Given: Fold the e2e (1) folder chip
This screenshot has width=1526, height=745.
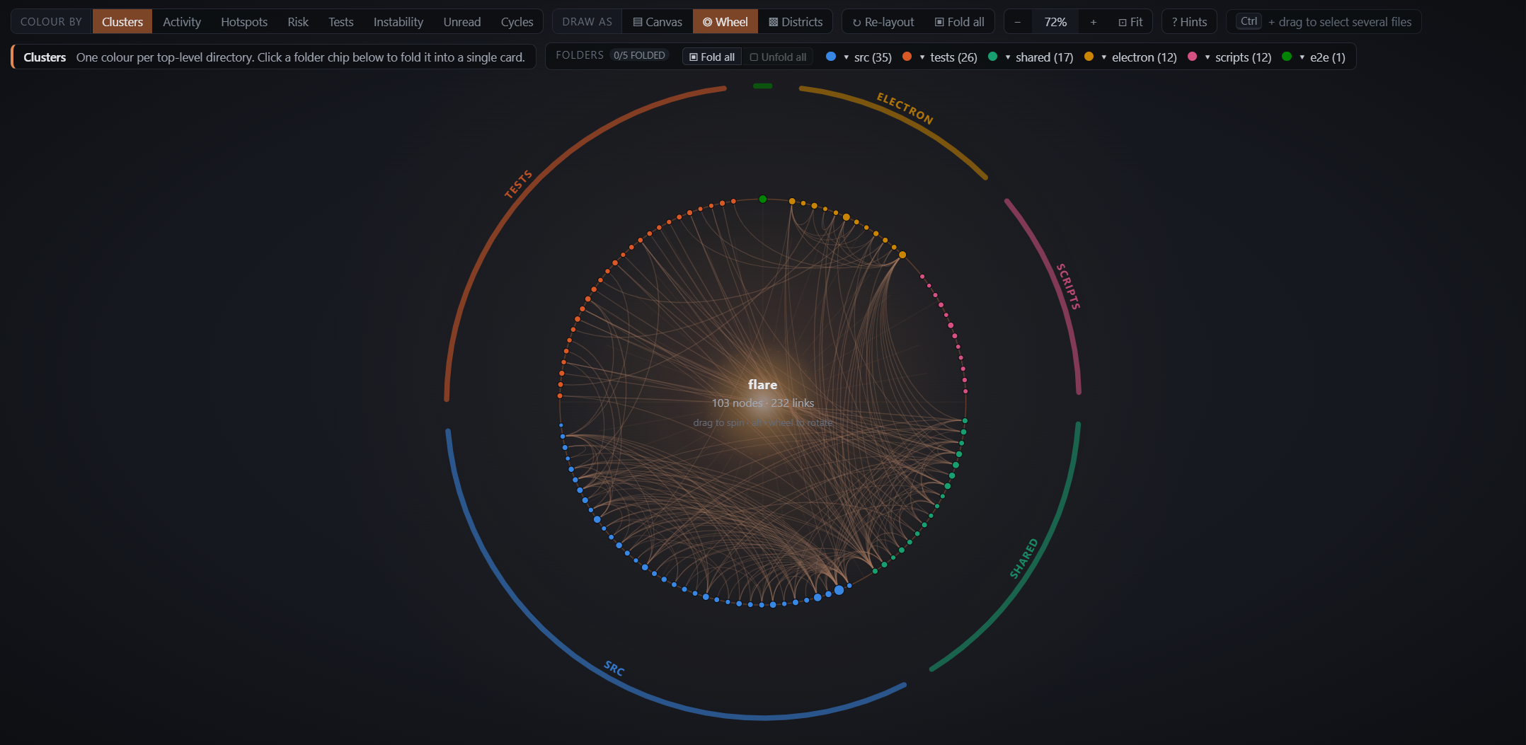Looking at the screenshot, I should click(x=1321, y=57).
